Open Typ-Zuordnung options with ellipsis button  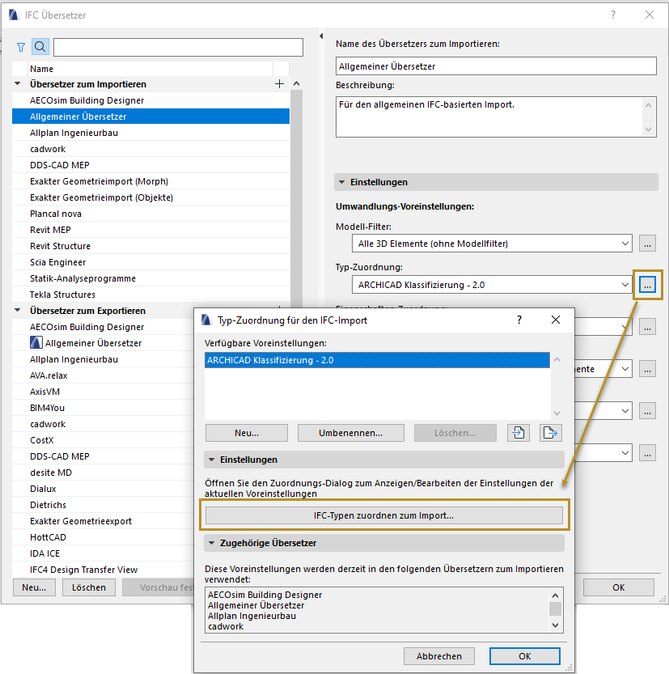pos(647,285)
